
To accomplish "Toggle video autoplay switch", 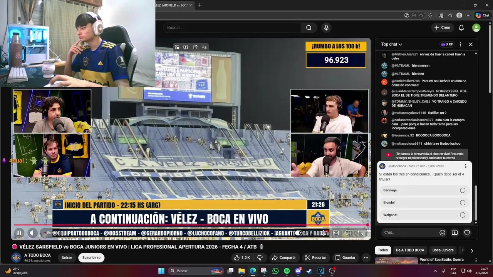I will point(299,233).
